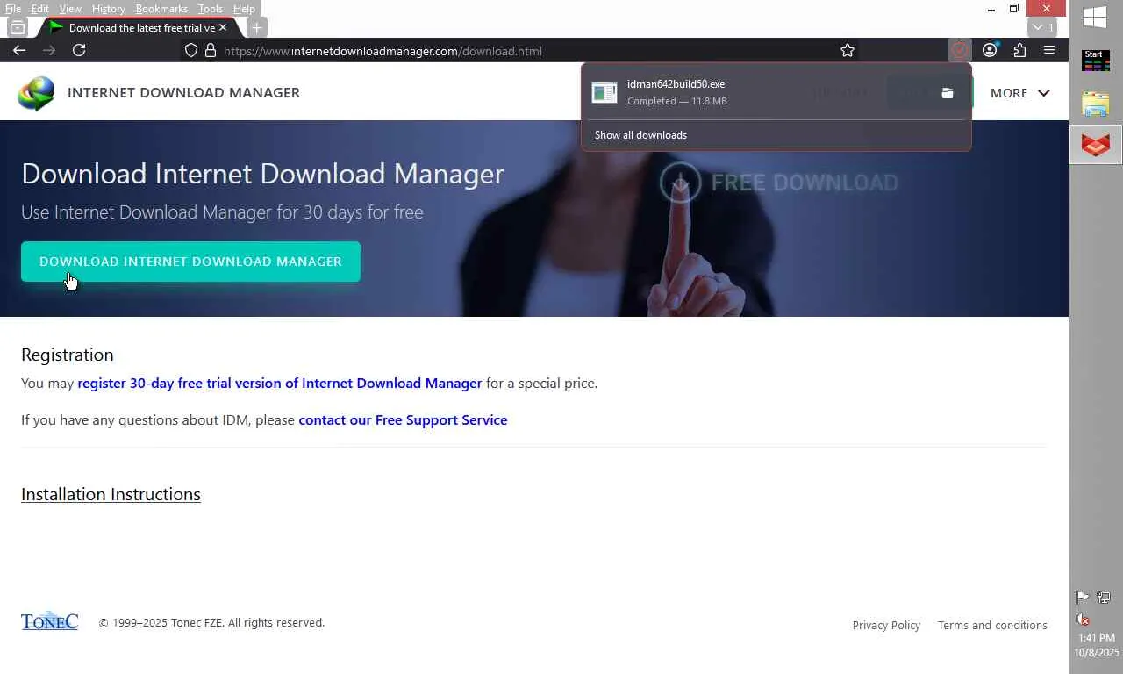Open the hamburger application menu
The image size is (1123, 674).
point(1049,51)
